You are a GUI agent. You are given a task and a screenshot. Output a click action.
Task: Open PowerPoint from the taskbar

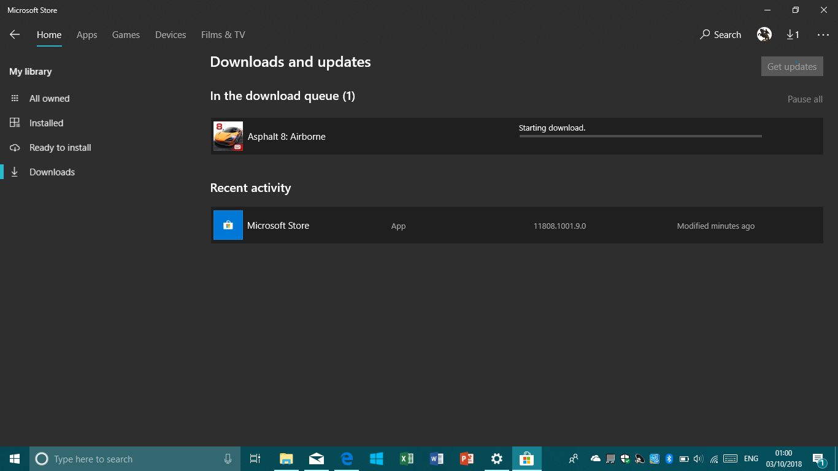467,459
